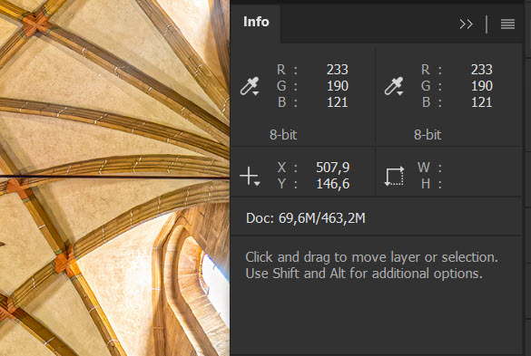Click the Doc size readout 69,6M/463,2M

pyautogui.click(x=306, y=218)
